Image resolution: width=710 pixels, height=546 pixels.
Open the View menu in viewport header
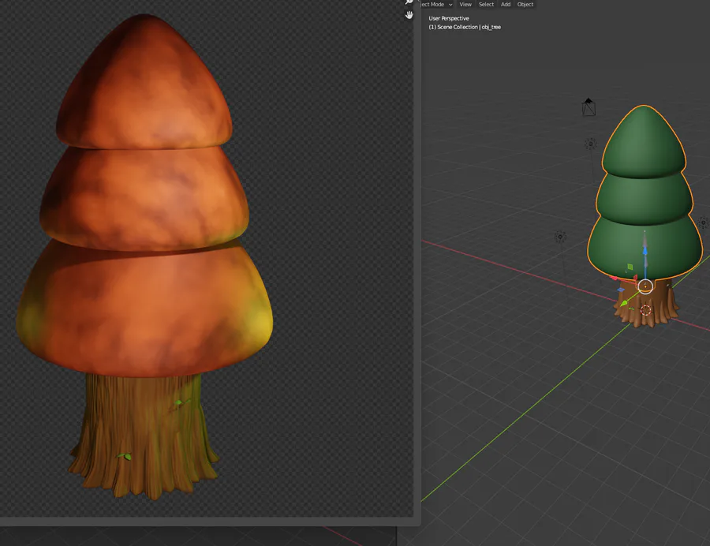(465, 4)
